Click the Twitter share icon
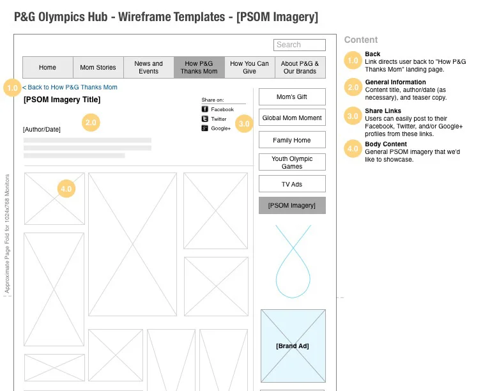This screenshot has height=391, width=483. pos(205,119)
